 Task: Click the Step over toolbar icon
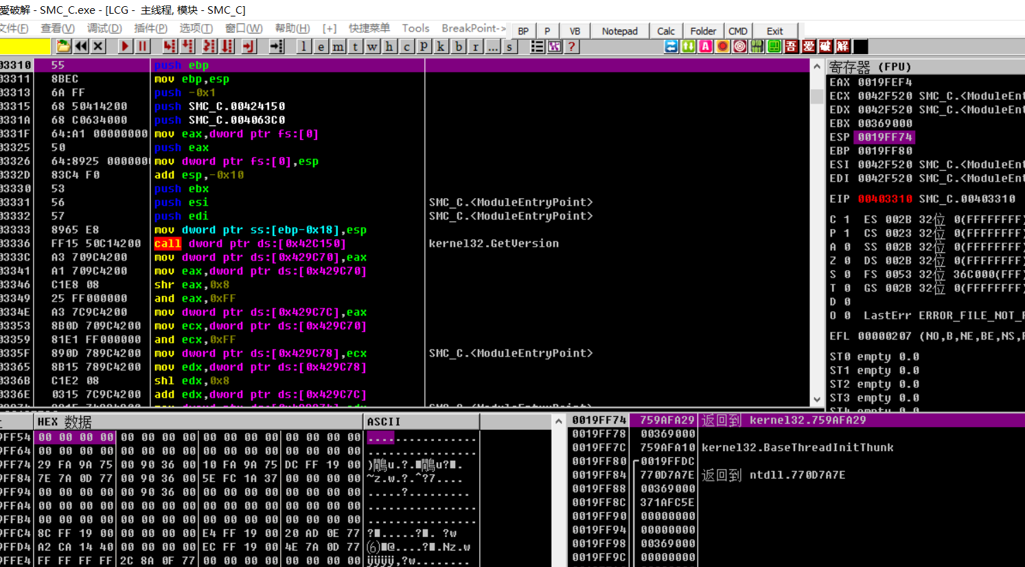[187, 47]
